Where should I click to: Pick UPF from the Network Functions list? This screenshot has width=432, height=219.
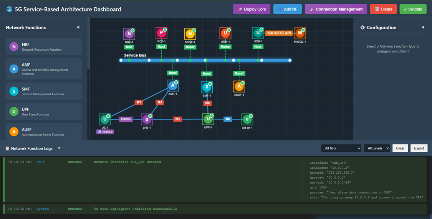tap(43, 111)
